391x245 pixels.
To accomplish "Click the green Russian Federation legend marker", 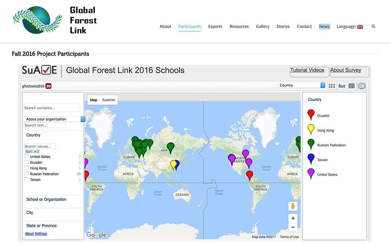I will (x=311, y=144).
